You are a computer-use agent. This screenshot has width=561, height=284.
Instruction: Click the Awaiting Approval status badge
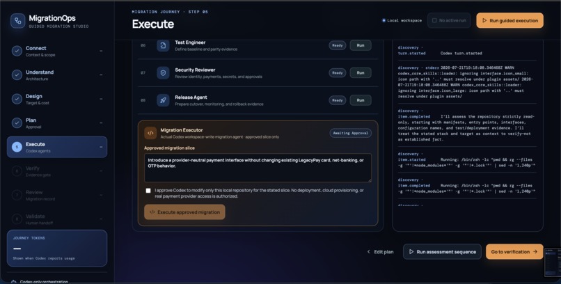pyautogui.click(x=351, y=133)
